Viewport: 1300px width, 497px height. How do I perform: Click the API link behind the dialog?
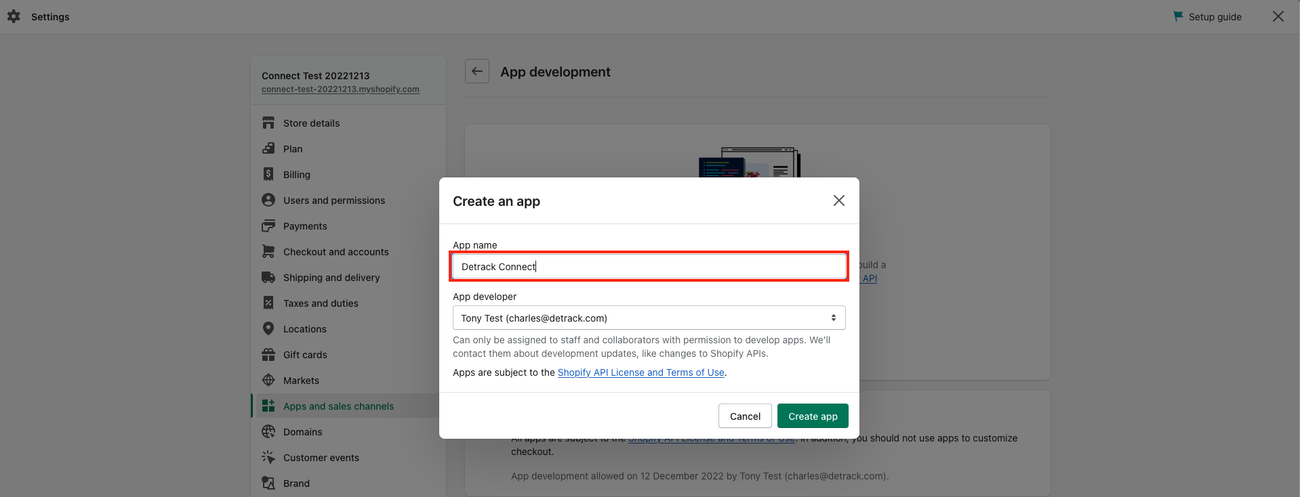pyautogui.click(x=870, y=278)
